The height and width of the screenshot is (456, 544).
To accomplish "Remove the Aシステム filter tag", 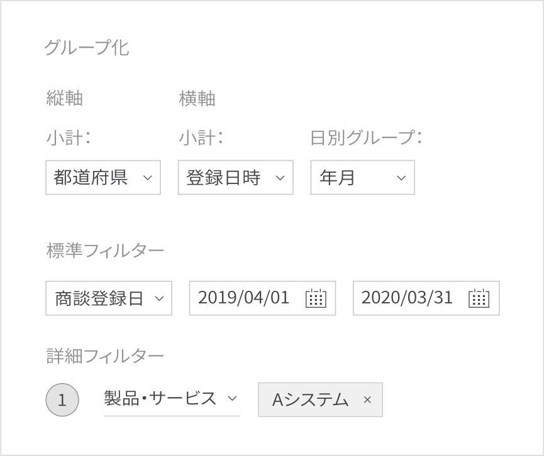I will click(368, 399).
